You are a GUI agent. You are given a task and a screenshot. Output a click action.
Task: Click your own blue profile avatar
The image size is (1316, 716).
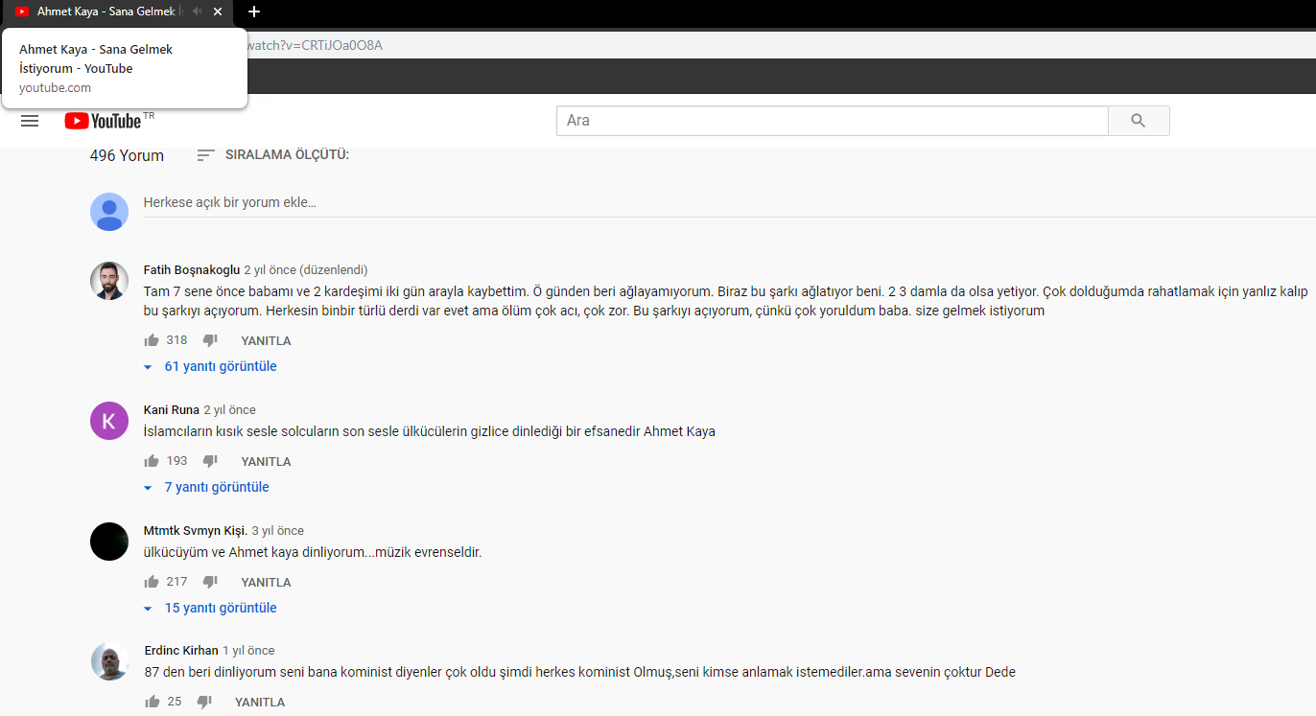[109, 212]
